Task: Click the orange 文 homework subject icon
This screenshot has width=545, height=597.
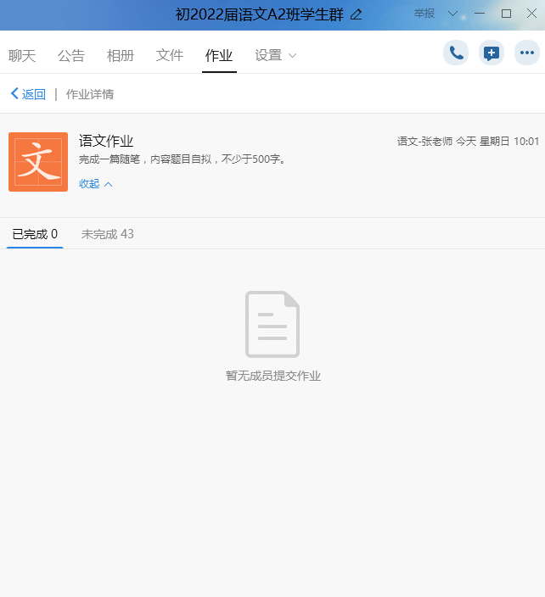Action: (38, 162)
